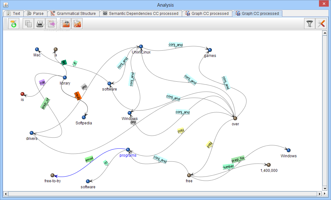The height and width of the screenshot is (200, 331).
Task: Click the green download arrow toolbar icon
Action: pos(14,24)
